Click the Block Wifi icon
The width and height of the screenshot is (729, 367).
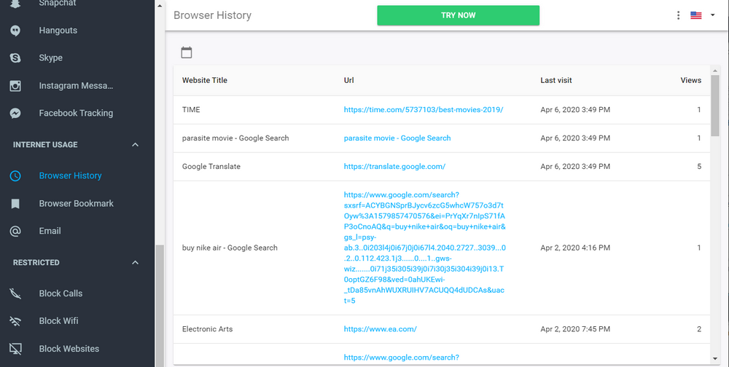[x=15, y=321]
